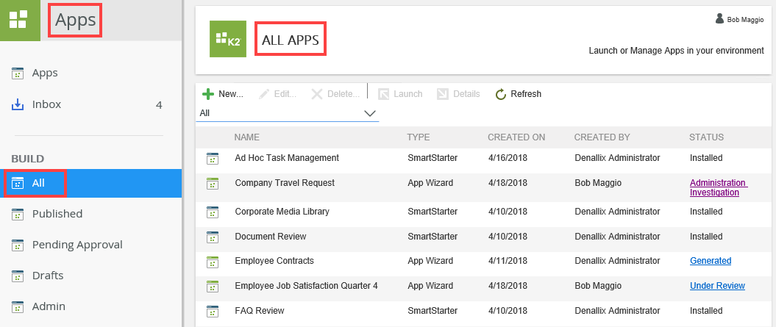This screenshot has height=327, width=776.
Task: Click the Refresh toolbar icon
Action: (x=501, y=94)
